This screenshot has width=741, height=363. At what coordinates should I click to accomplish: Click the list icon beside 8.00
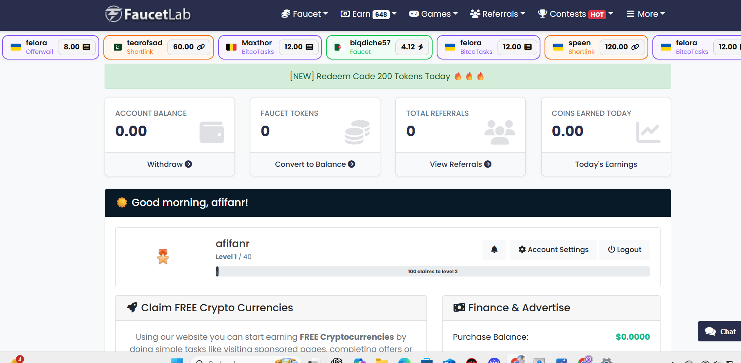[x=87, y=47]
